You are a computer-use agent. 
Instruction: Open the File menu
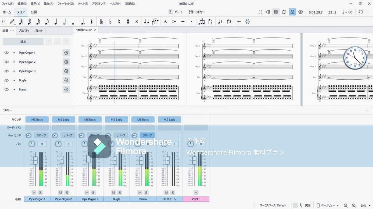(x=8, y=3)
